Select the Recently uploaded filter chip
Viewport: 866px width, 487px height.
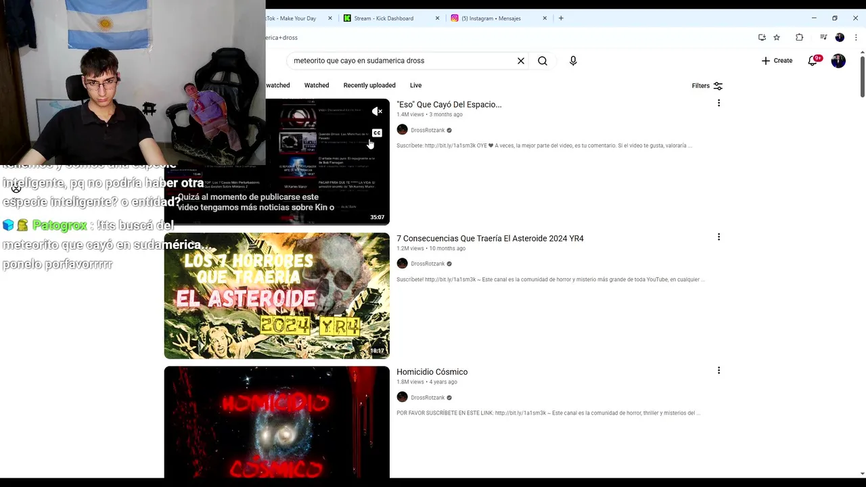click(x=369, y=85)
